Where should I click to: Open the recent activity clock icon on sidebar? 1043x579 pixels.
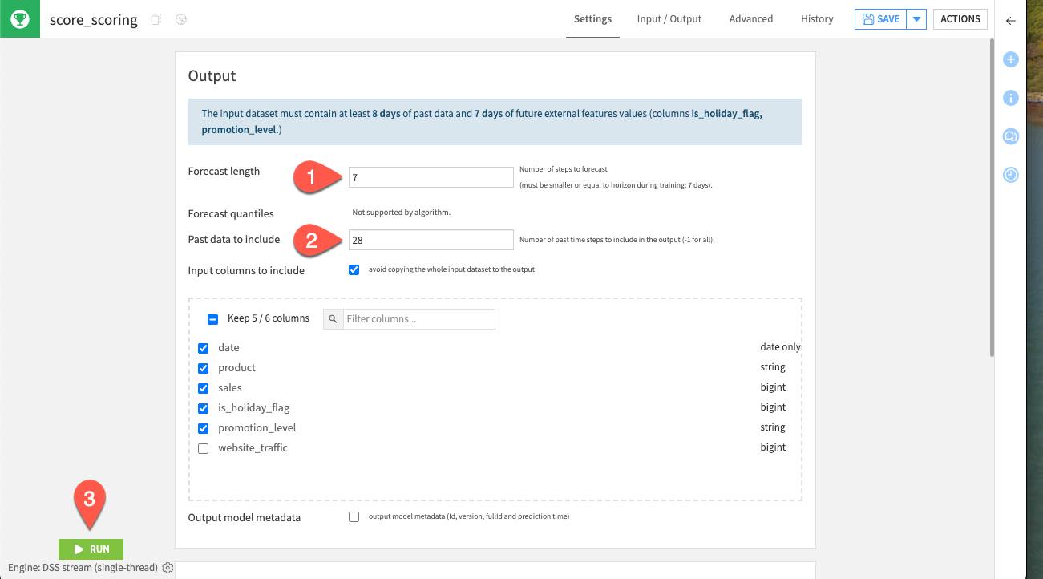tap(1010, 174)
